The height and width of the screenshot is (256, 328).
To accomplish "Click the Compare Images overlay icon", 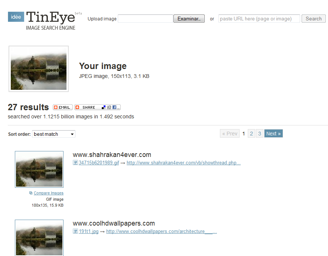I will coord(30,193).
